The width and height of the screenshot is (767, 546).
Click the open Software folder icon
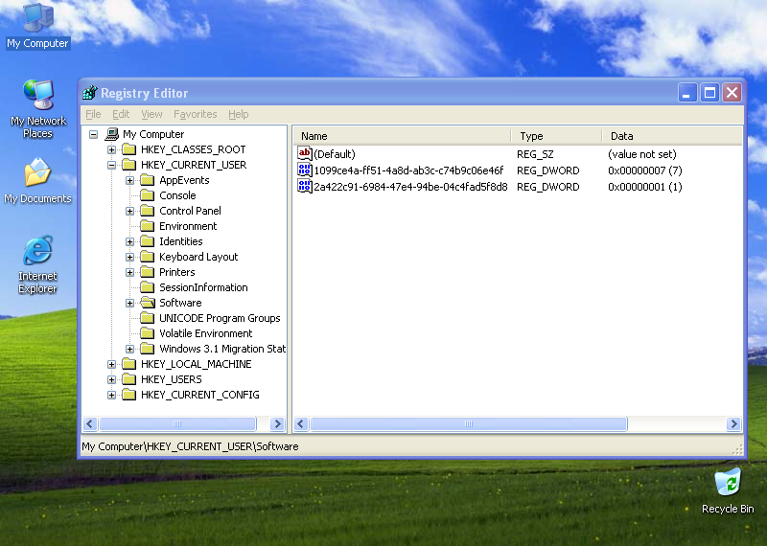[148, 303]
